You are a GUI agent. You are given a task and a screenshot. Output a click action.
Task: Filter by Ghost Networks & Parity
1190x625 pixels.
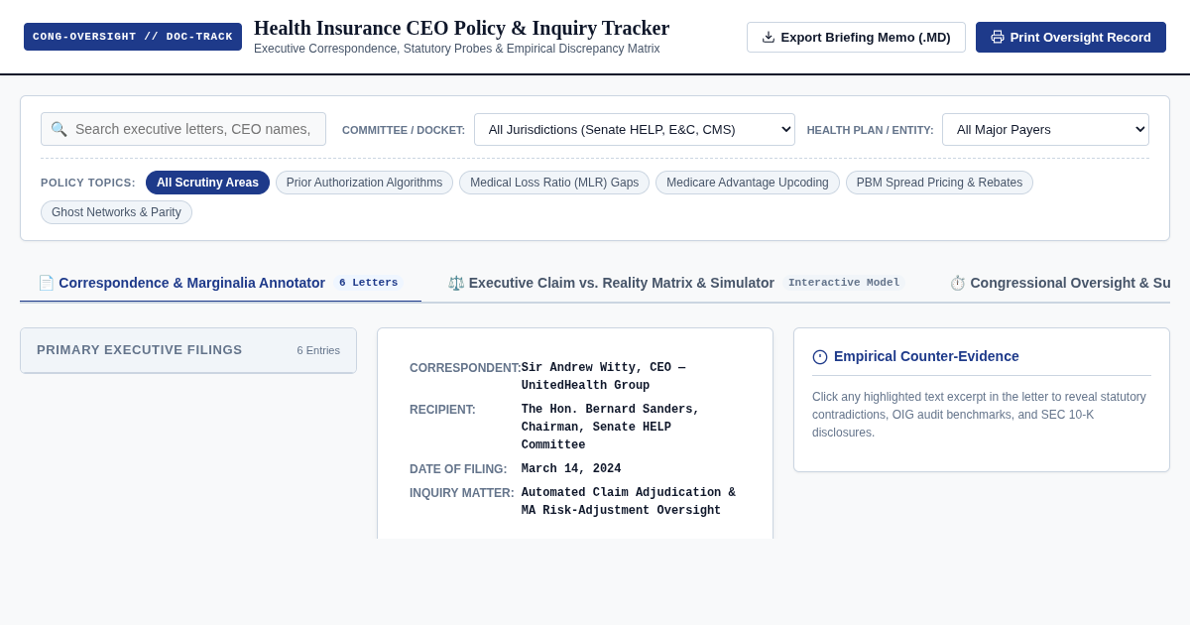point(116,212)
